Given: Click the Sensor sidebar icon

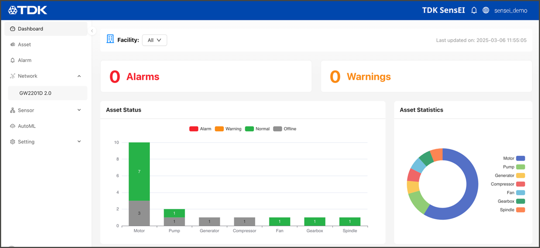Looking at the screenshot, I should point(12,110).
